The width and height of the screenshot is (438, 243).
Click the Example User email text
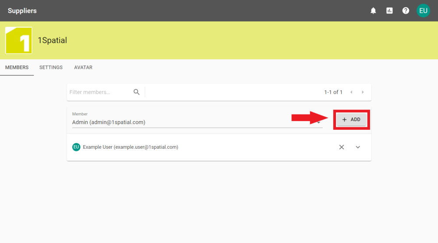146,147
